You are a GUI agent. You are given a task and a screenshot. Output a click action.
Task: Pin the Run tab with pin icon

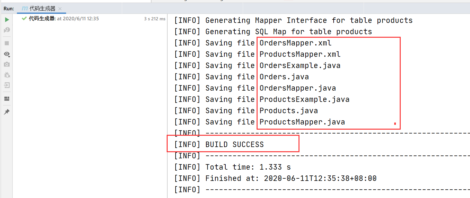7,112
